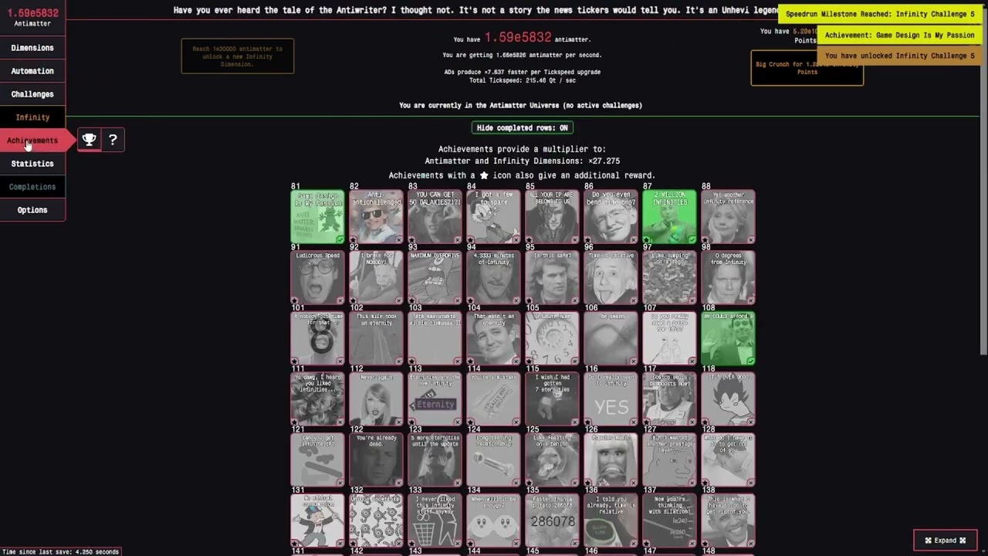Select the 'Infinite time' spiral clock achievement
This screenshot has width=988, height=556.
pos(552,339)
